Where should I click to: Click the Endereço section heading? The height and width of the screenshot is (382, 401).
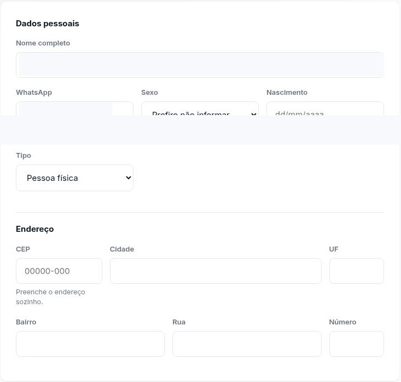(x=35, y=229)
